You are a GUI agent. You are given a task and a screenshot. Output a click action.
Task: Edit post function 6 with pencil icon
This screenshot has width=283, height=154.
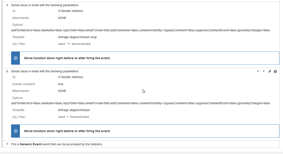click(x=270, y=71)
